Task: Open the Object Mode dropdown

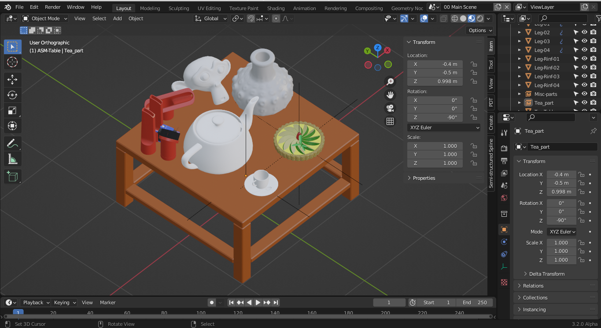Action: 44,18
